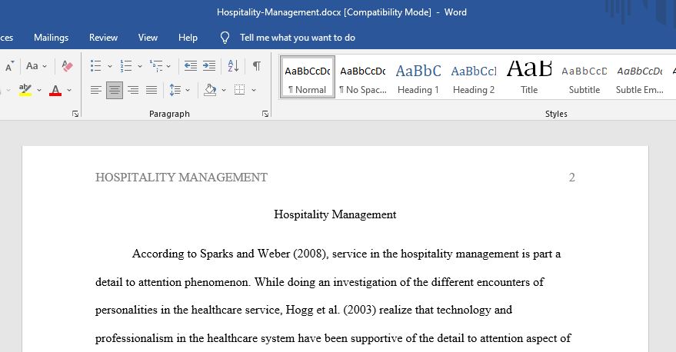
Task: Click the word Sparks in the paragraph
Action: tap(216, 254)
